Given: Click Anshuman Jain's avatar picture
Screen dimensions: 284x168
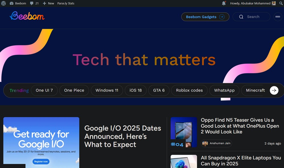Looking at the screenshot, I should point(205,143).
